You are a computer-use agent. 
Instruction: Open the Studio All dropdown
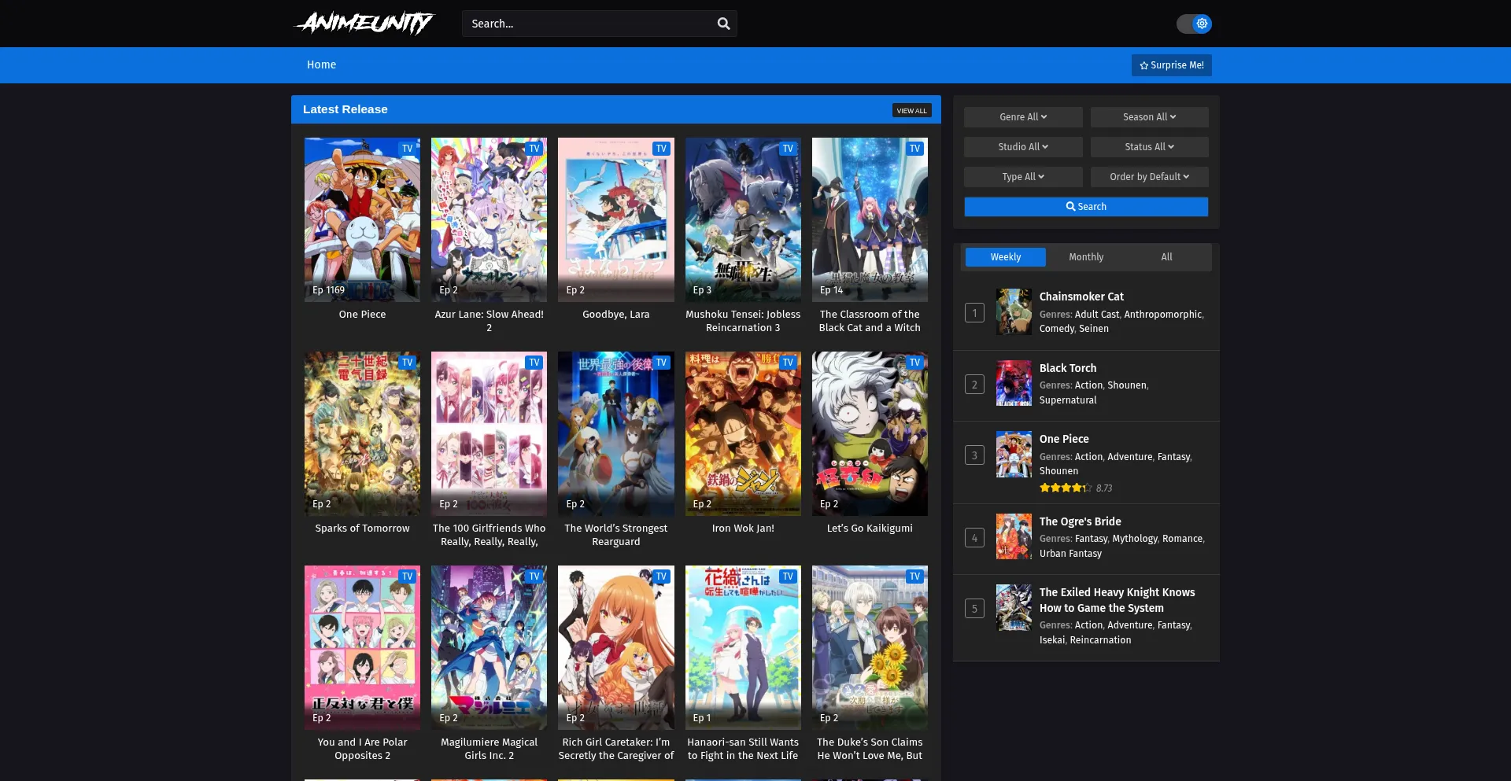tap(1023, 147)
